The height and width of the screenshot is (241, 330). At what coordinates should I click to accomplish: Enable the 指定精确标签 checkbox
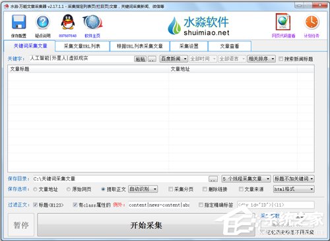[201, 205]
